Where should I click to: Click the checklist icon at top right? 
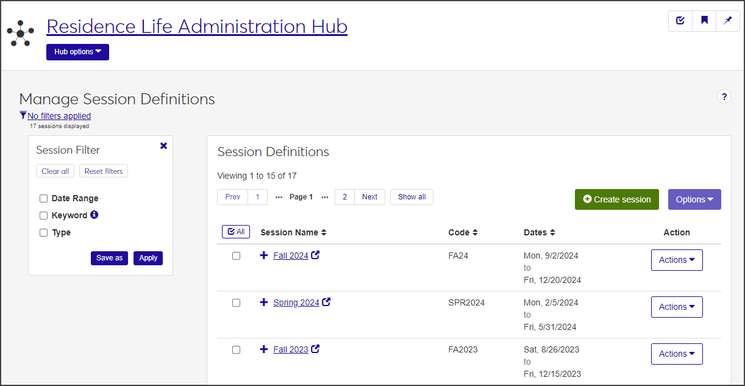coord(680,21)
